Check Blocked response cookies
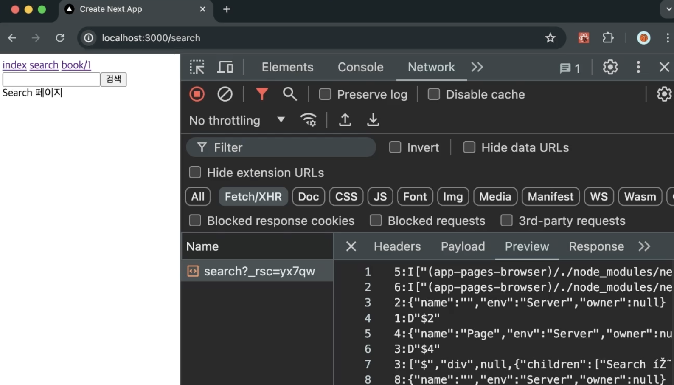The width and height of the screenshot is (674, 385). click(x=195, y=220)
